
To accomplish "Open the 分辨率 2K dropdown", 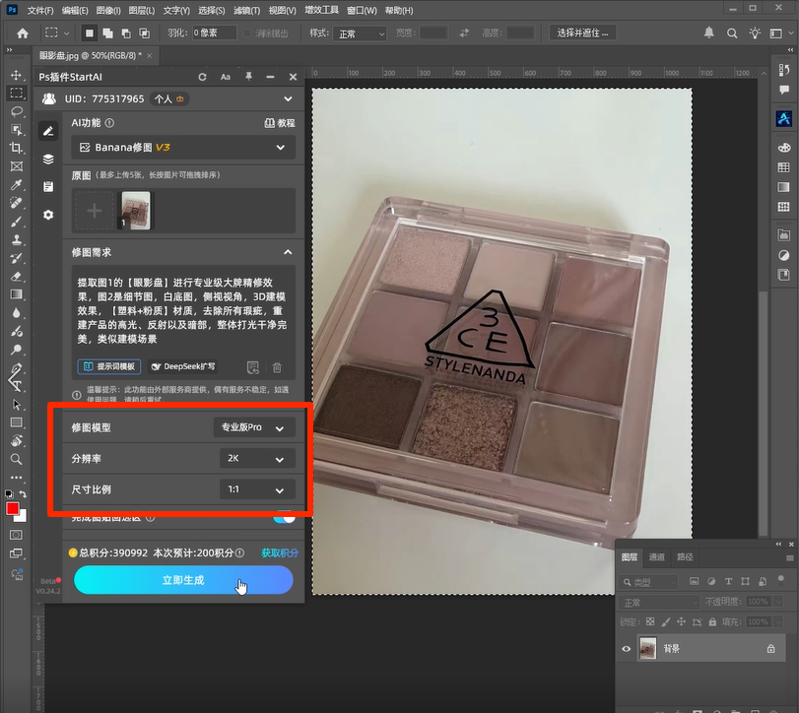I will 257,458.
